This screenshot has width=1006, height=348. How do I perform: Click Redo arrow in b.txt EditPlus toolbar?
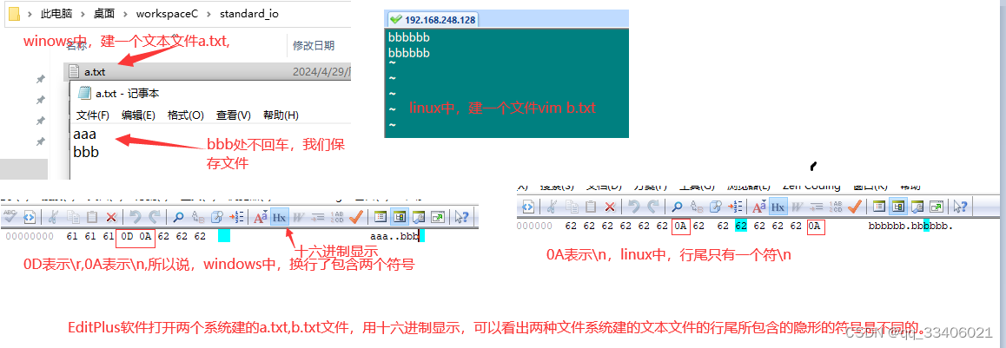point(653,207)
